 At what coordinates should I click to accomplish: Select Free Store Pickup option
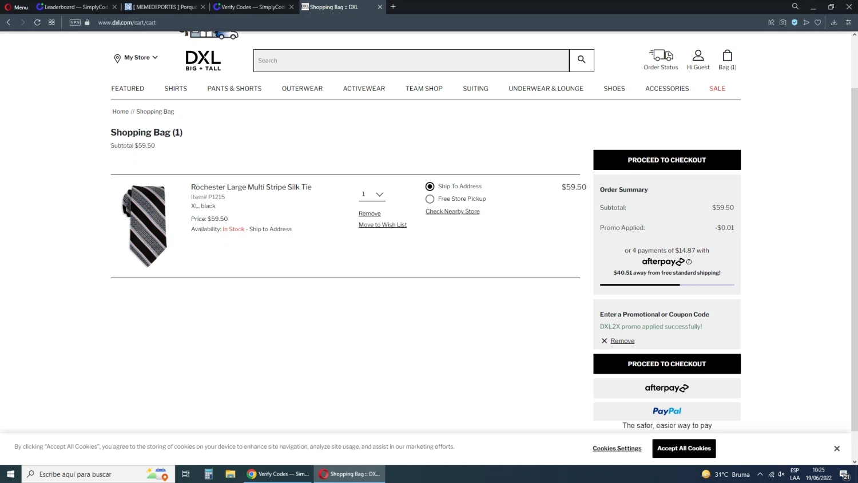point(430,199)
